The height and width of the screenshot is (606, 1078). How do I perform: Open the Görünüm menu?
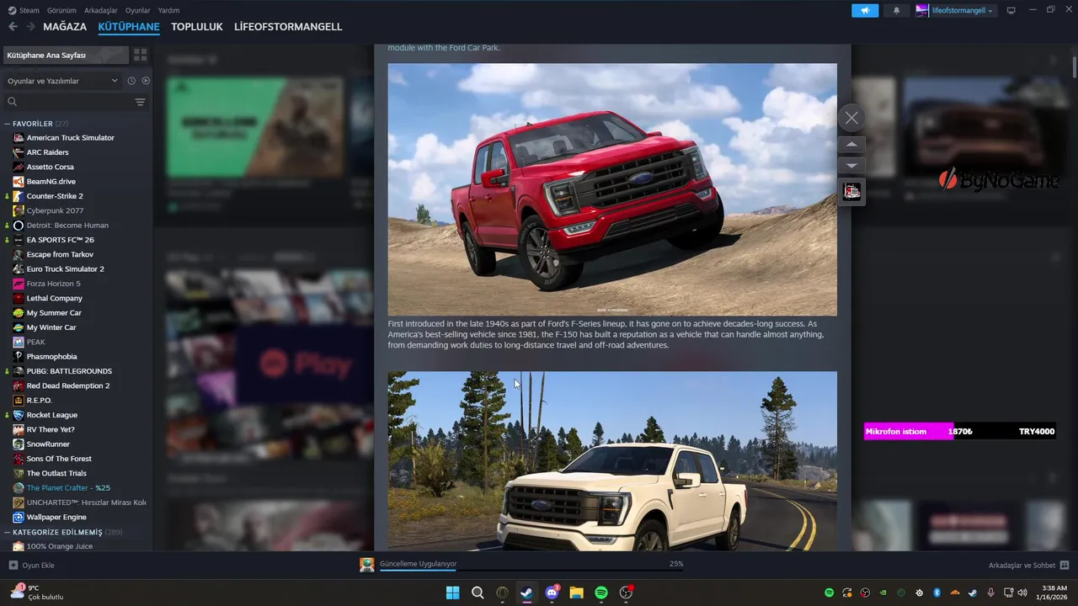click(61, 10)
